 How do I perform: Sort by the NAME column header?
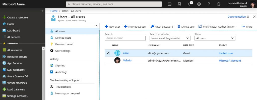pyautogui.click(x=115, y=45)
